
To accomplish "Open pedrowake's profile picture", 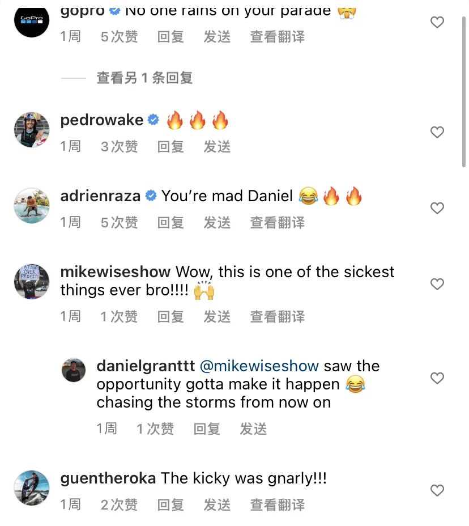I will [x=32, y=130].
